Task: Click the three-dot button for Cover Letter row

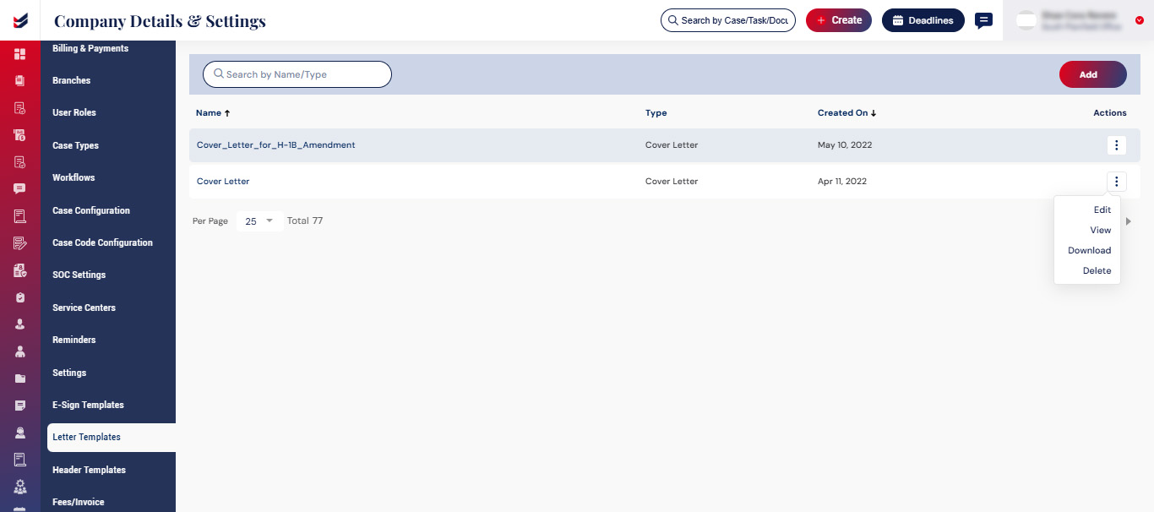Action: coord(1117,182)
